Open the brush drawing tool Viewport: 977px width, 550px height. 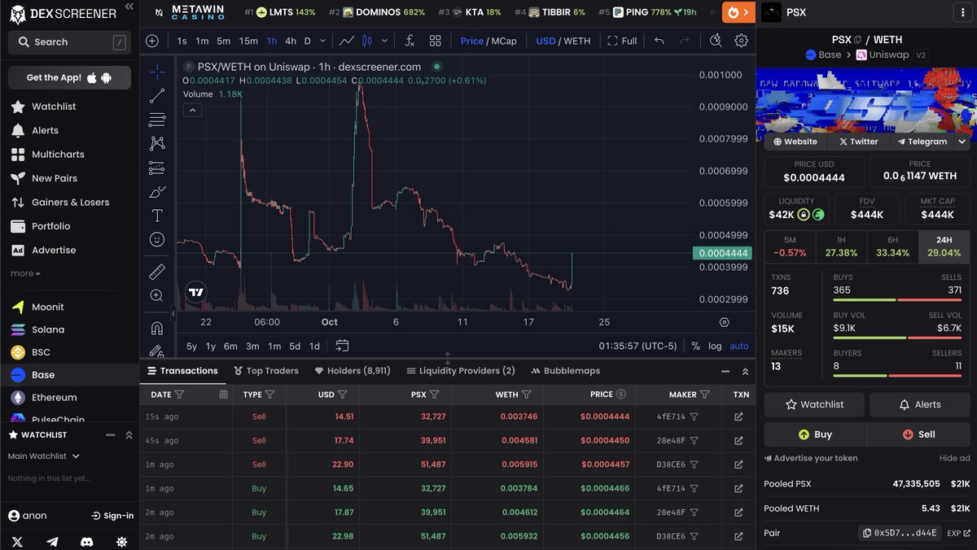(156, 190)
